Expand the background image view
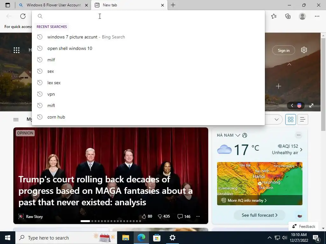This screenshot has height=244, width=326. [311, 105]
